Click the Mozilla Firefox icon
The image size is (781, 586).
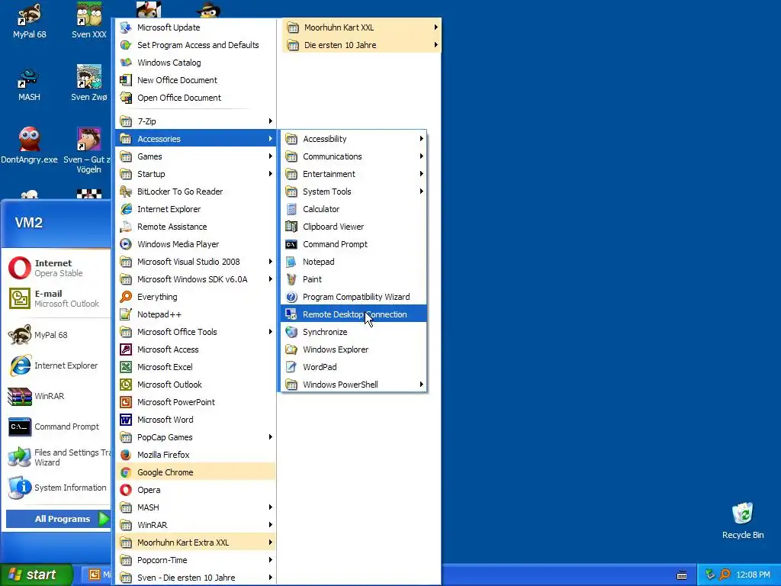(126, 455)
